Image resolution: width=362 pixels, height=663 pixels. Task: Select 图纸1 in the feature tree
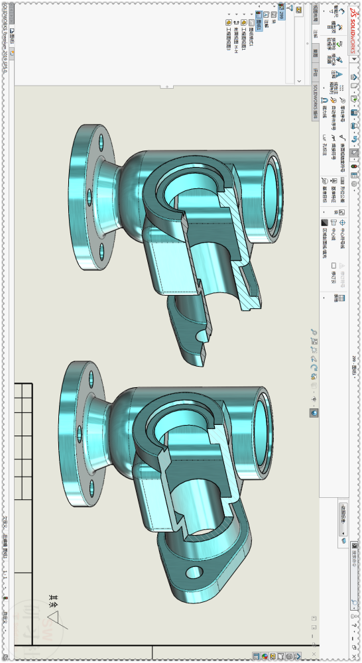coord(259,21)
